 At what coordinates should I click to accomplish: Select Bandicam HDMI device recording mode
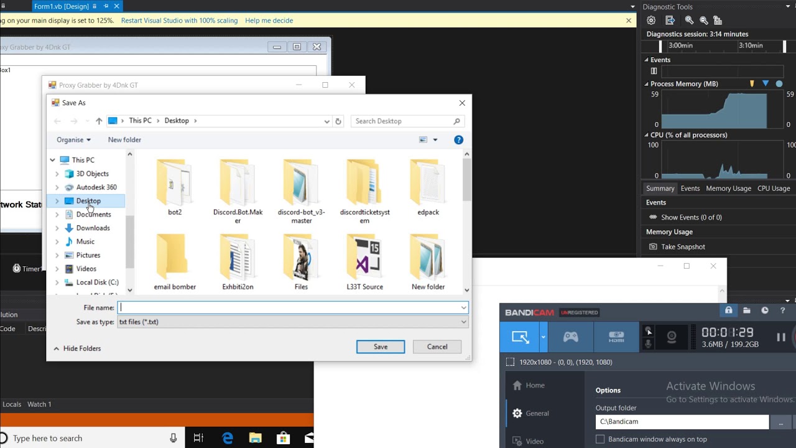[x=616, y=337]
